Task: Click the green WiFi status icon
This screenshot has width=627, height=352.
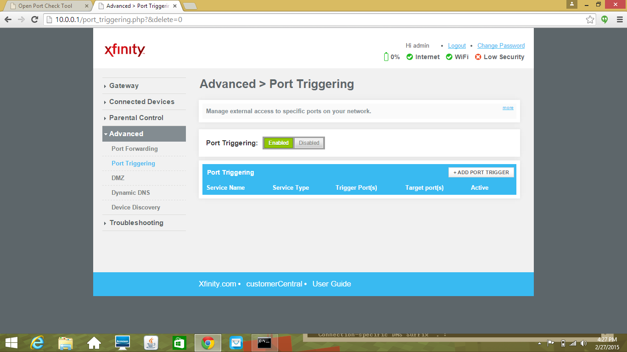Action: click(x=449, y=57)
